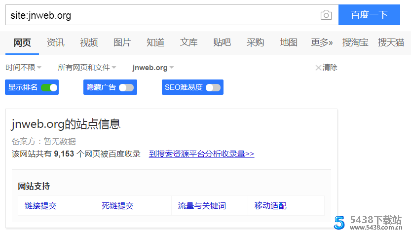411x235 pixels.
Task: Click the camera image search icon
Action: click(x=326, y=15)
